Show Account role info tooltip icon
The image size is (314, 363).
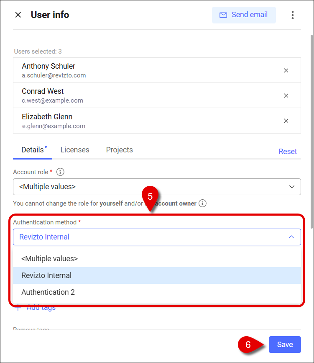click(60, 172)
